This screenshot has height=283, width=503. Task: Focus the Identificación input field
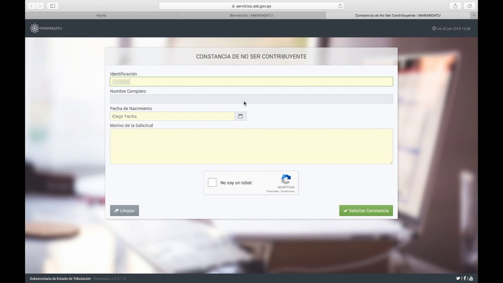tap(251, 82)
